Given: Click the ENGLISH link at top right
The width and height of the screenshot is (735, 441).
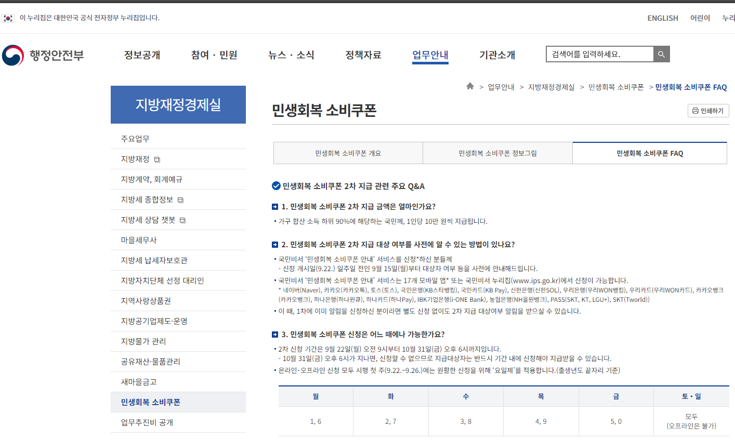Looking at the screenshot, I should [663, 18].
